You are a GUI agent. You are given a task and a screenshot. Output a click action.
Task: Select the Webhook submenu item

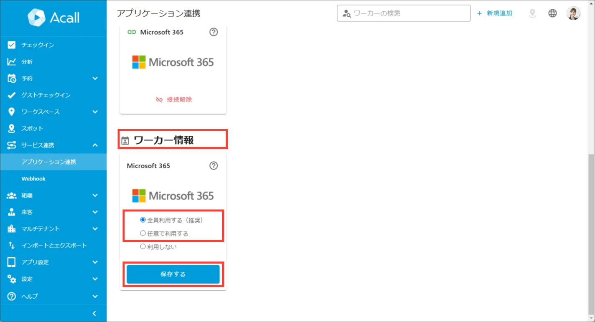click(53, 178)
